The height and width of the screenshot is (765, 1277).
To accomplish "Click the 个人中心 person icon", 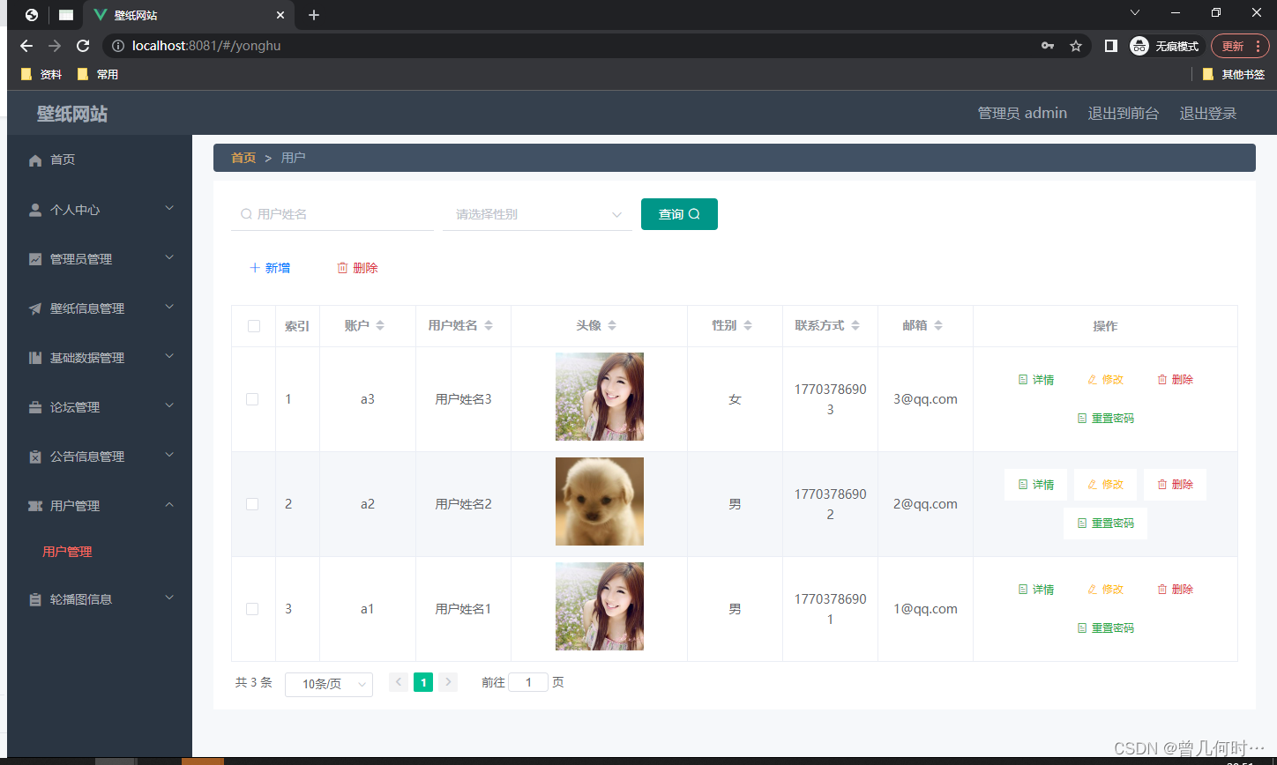I will click(34, 209).
